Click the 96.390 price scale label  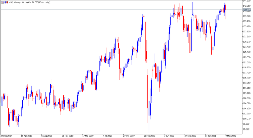tap(246, 129)
